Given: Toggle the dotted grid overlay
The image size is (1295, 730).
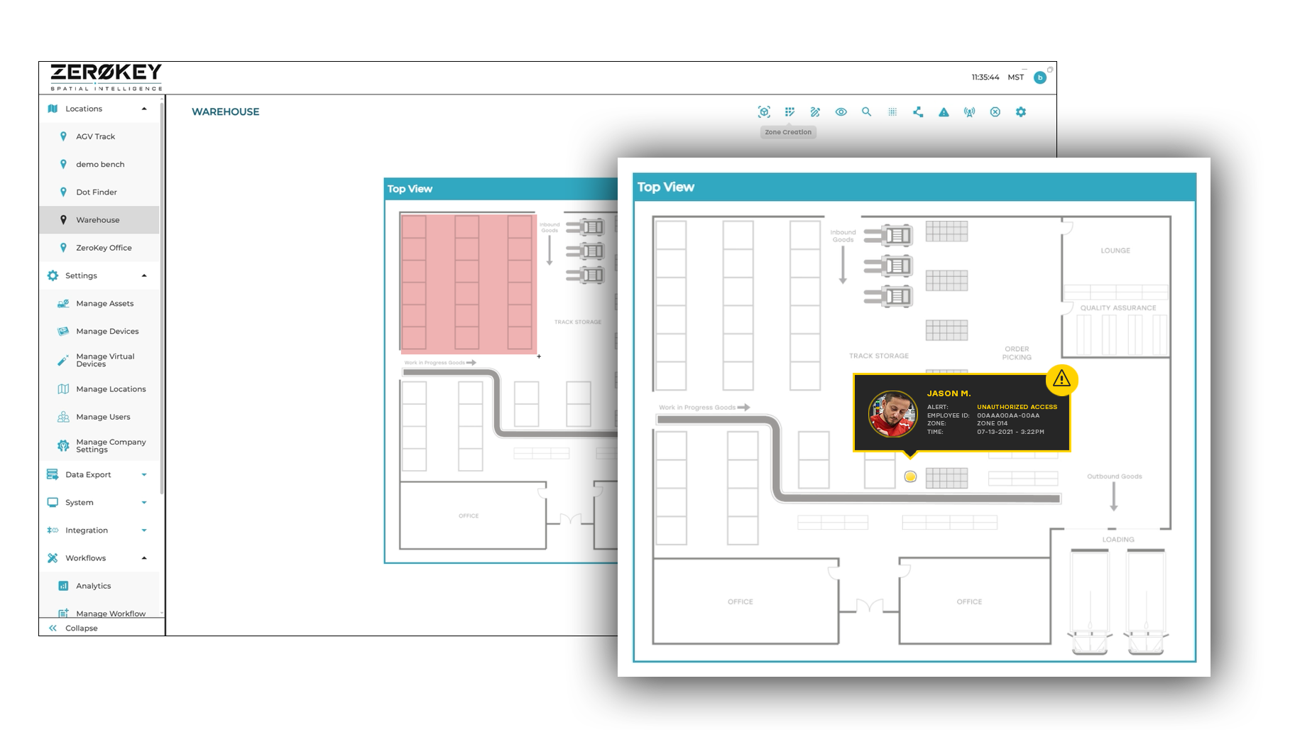Looking at the screenshot, I should [892, 112].
